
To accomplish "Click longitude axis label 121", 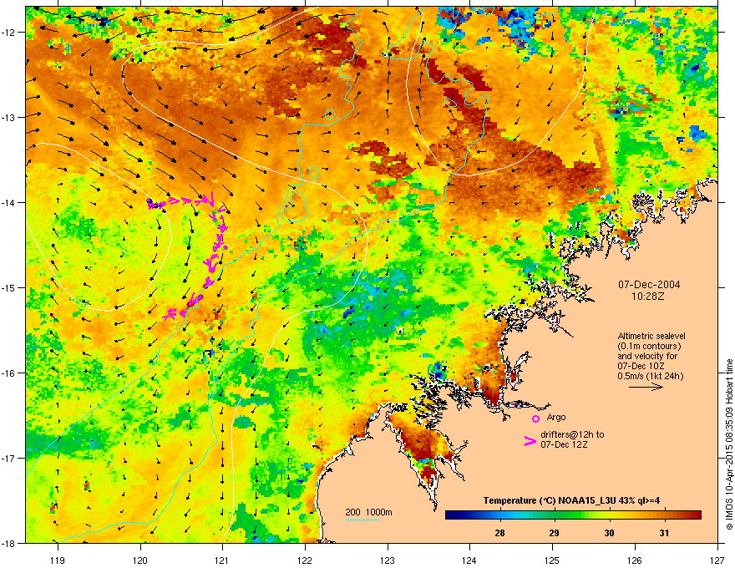I will point(222,560).
